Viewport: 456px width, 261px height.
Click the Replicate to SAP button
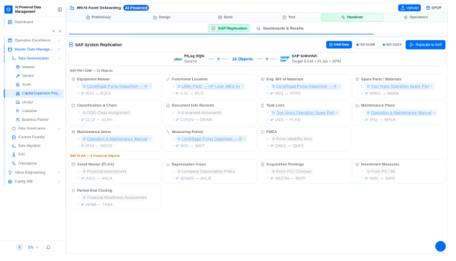pyautogui.click(x=426, y=45)
